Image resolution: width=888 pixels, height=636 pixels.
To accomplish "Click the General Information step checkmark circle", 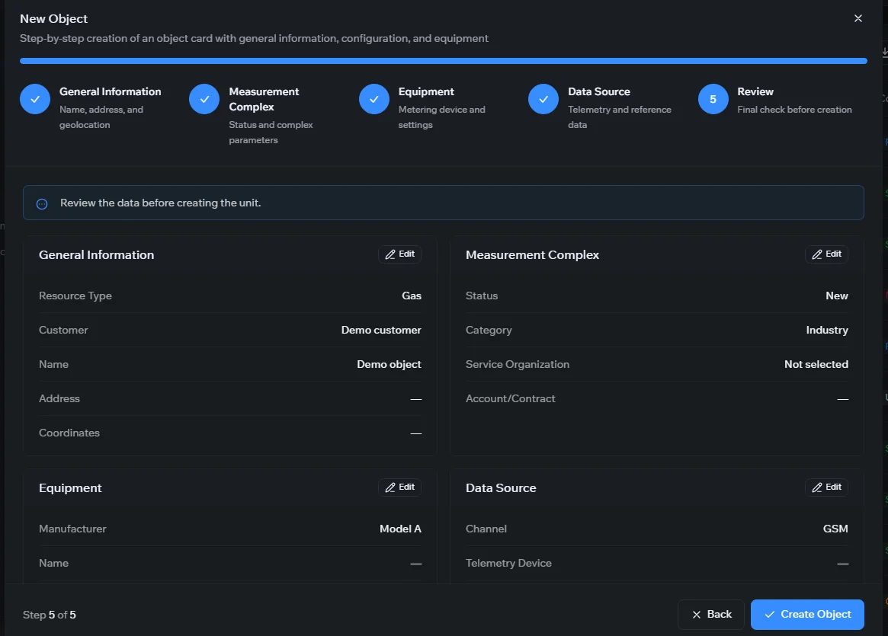I will coord(35,99).
